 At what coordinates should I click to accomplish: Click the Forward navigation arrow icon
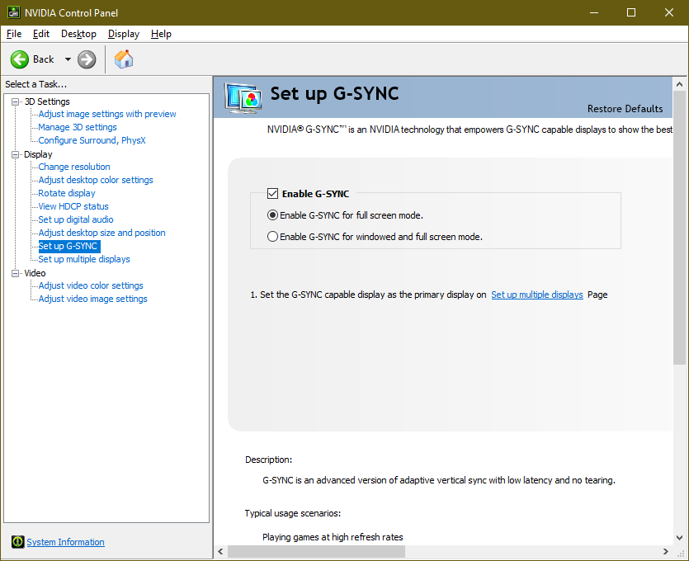[x=86, y=59]
